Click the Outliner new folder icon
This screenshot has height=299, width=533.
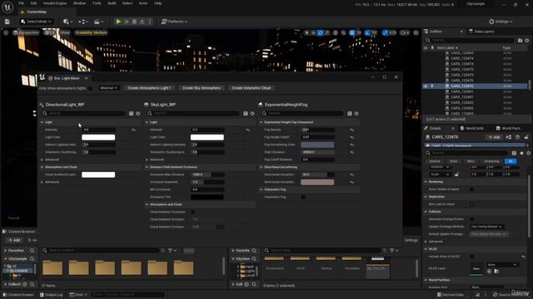(x=520, y=41)
